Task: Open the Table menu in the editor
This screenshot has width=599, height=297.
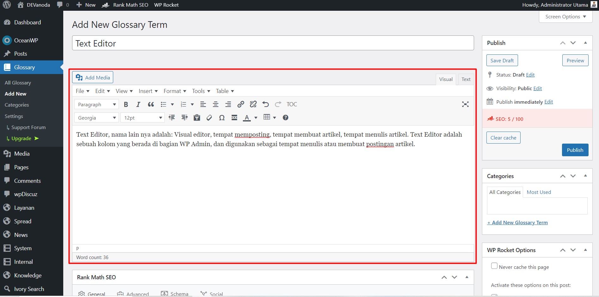Action: click(x=225, y=91)
